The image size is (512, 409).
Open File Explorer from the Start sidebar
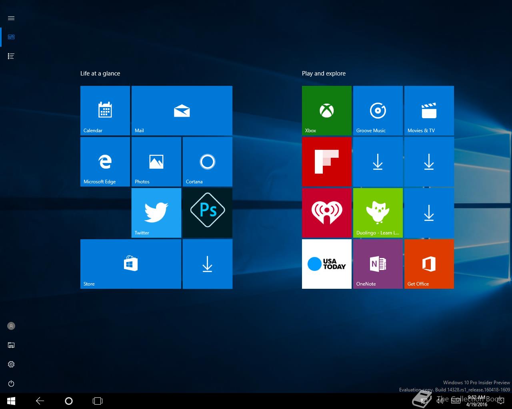point(11,345)
